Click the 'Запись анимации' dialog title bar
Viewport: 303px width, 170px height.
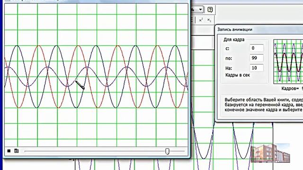coord(259,29)
